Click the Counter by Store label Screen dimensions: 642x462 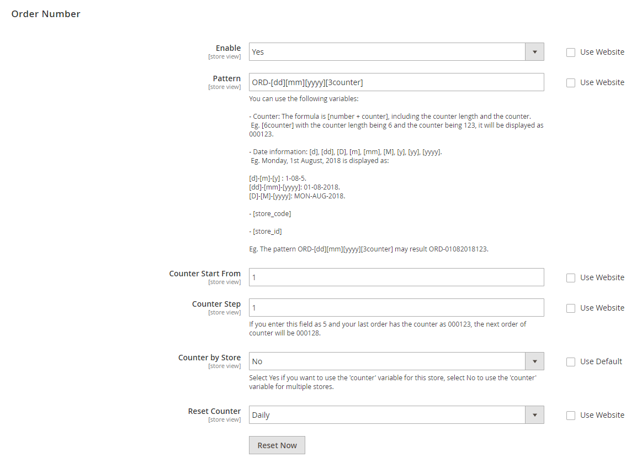point(209,358)
